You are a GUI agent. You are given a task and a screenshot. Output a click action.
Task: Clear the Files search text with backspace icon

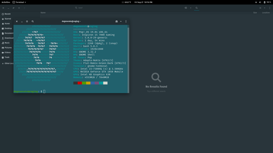(x=186, y=8)
